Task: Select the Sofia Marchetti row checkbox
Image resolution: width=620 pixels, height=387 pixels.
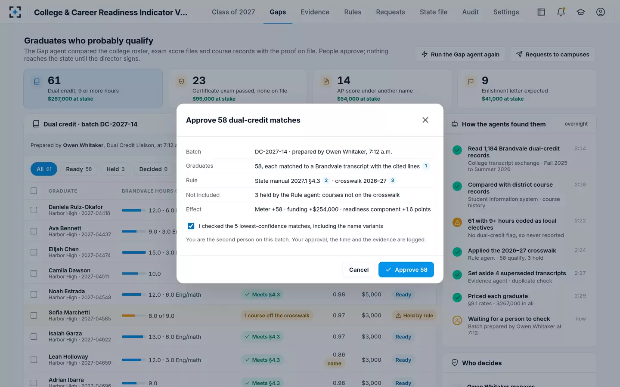Action: point(34,316)
